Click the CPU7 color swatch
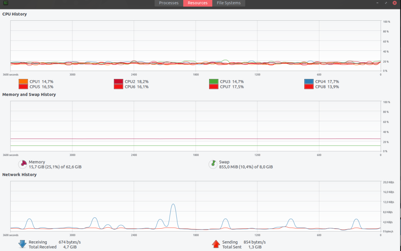 [x=213, y=87]
